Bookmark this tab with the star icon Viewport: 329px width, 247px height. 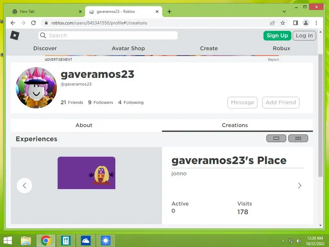click(x=283, y=23)
